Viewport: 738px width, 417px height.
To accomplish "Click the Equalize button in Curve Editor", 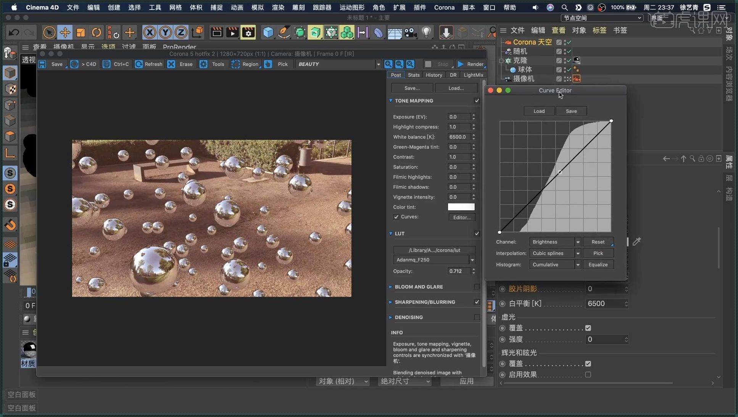I will click(598, 264).
